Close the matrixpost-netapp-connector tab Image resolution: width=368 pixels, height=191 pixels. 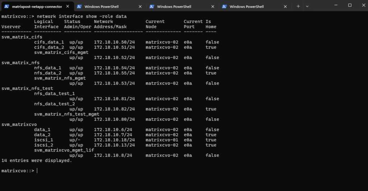pos(68,6)
